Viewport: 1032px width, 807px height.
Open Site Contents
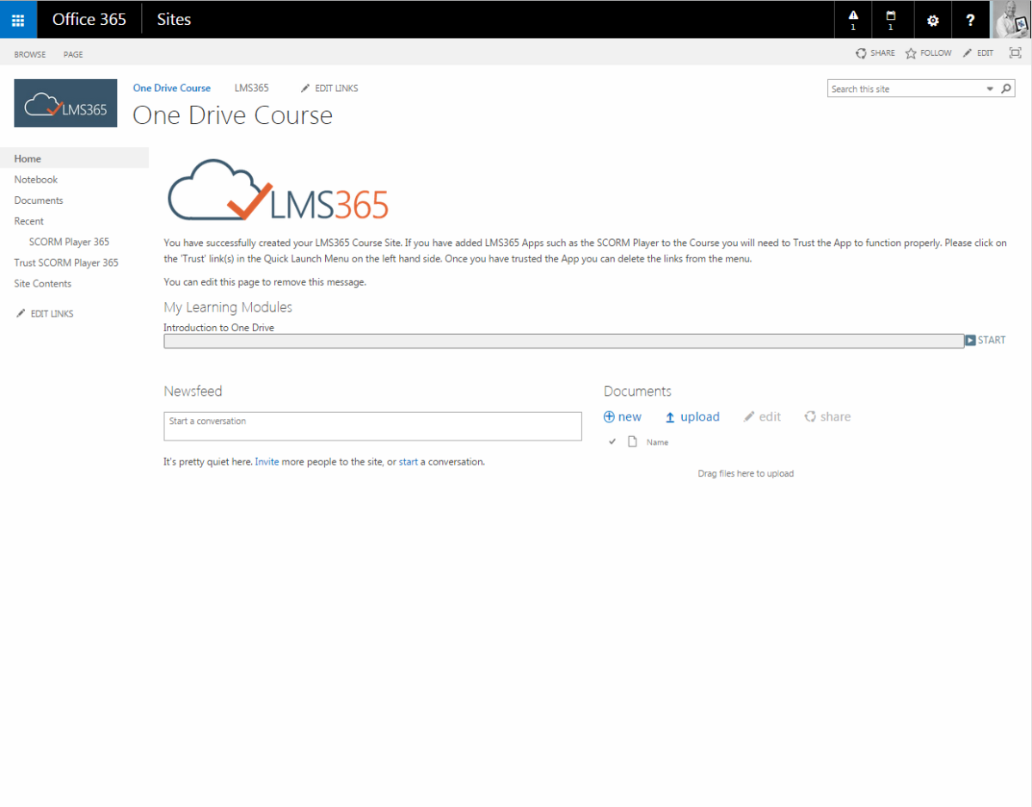[43, 283]
